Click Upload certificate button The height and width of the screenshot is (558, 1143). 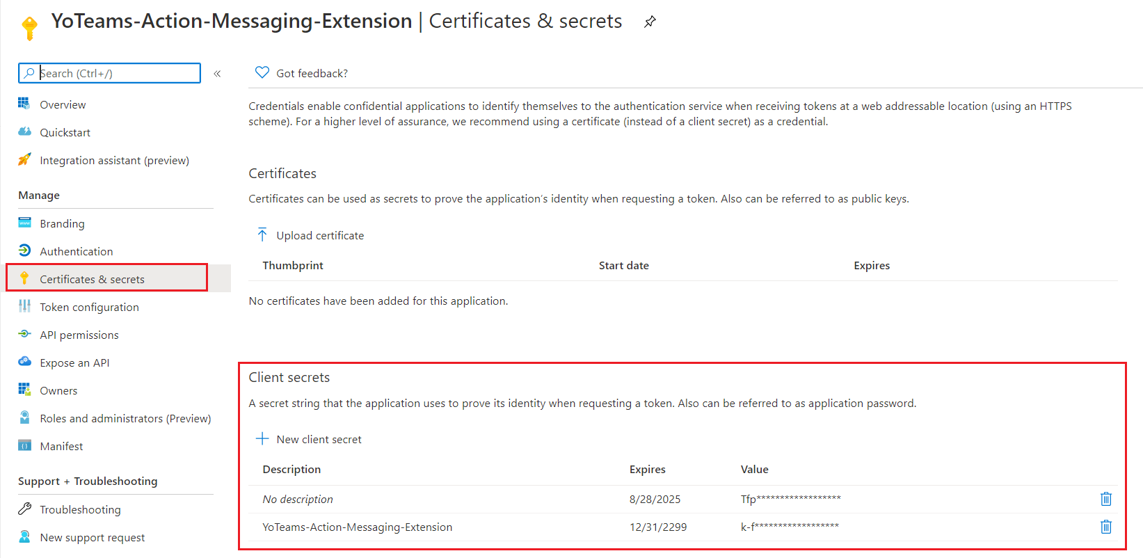(x=311, y=235)
